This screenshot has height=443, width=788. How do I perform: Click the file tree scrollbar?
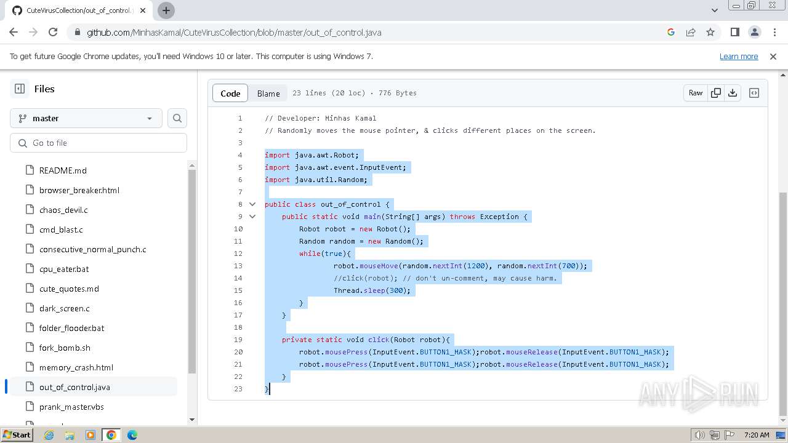(192, 271)
